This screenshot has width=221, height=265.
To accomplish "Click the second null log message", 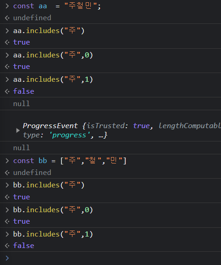I will 22,148.
